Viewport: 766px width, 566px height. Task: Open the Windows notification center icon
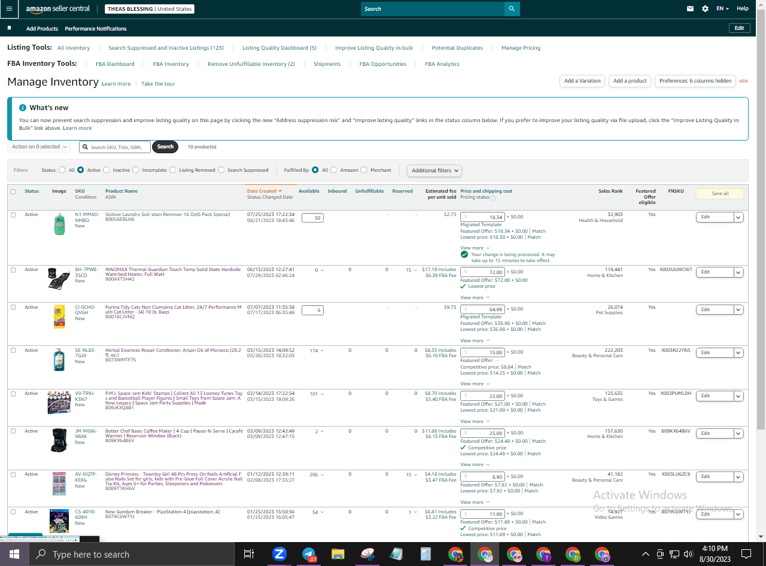(x=746, y=554)
